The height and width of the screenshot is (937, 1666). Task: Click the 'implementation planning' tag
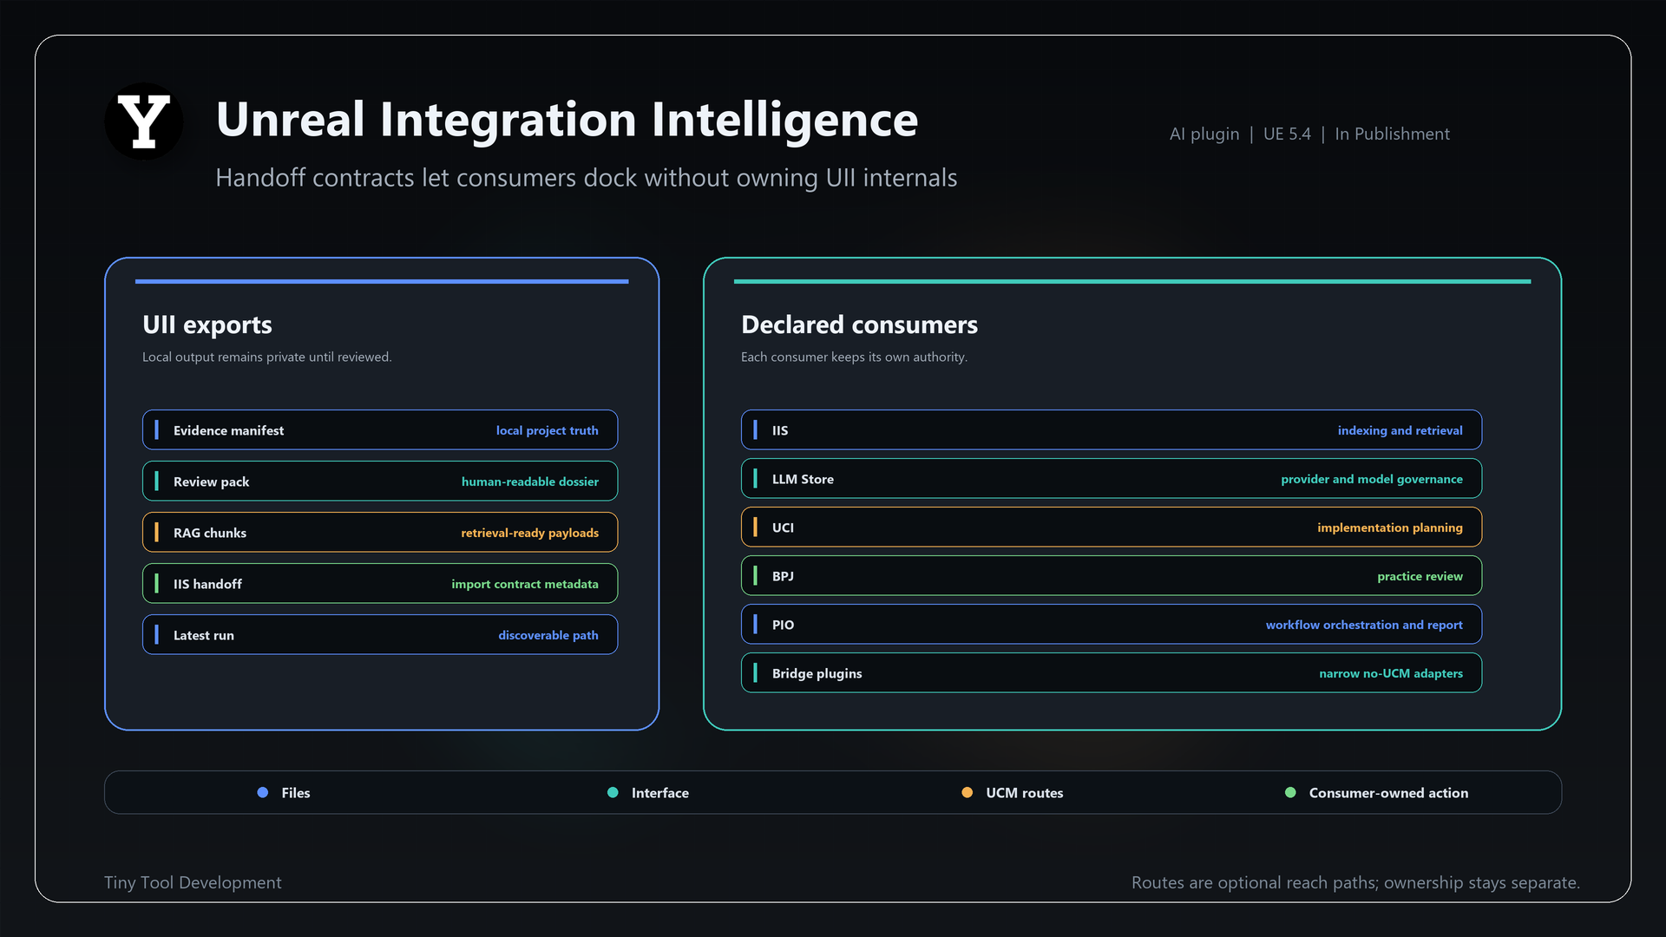tap(1390, 527)
